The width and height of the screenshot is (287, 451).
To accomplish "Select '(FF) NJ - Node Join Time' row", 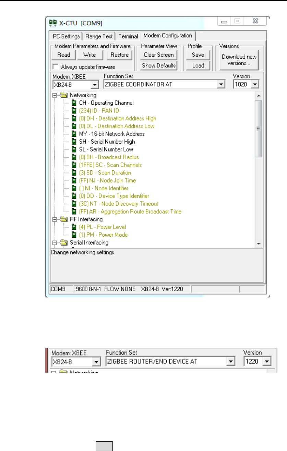I will coord(107,180).
